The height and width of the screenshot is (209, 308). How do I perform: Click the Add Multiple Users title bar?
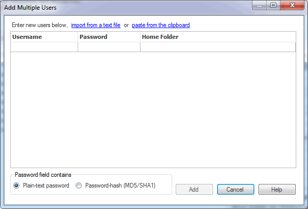pyautogui.click(x=128, y=7)
